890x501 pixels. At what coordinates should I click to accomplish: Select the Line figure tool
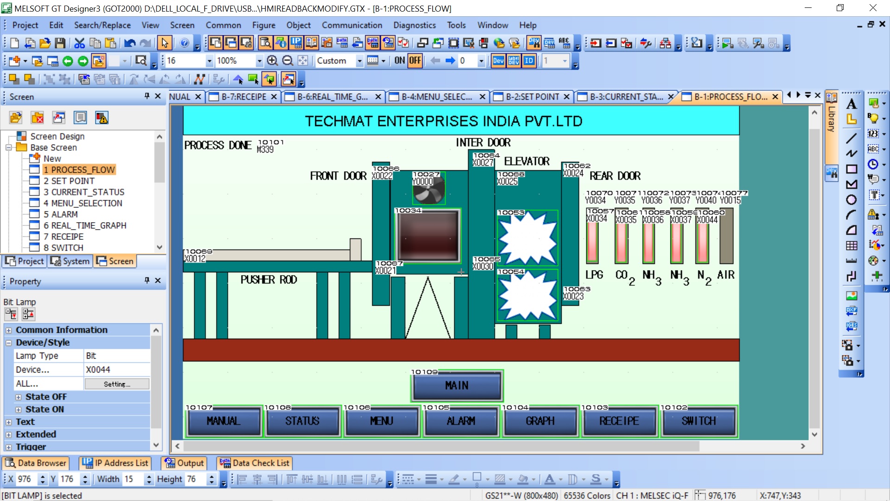pyautogui.click(x=851, y=138)
